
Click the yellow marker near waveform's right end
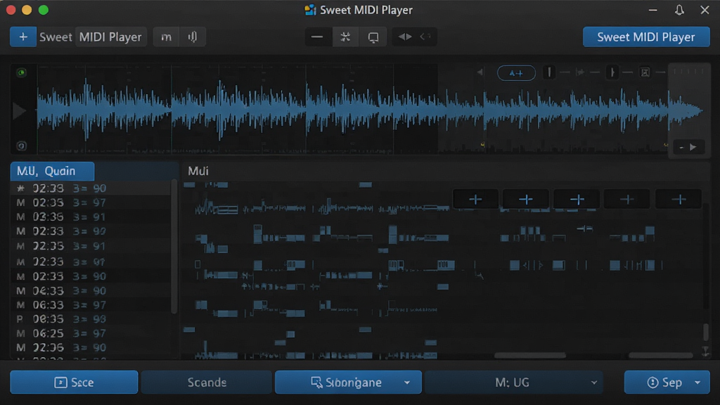[665, 145]
